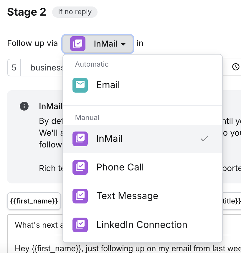Screen dimensions: 241x253
Task: Click the purple icon beside Phone Call
Action: coord(80,167)
